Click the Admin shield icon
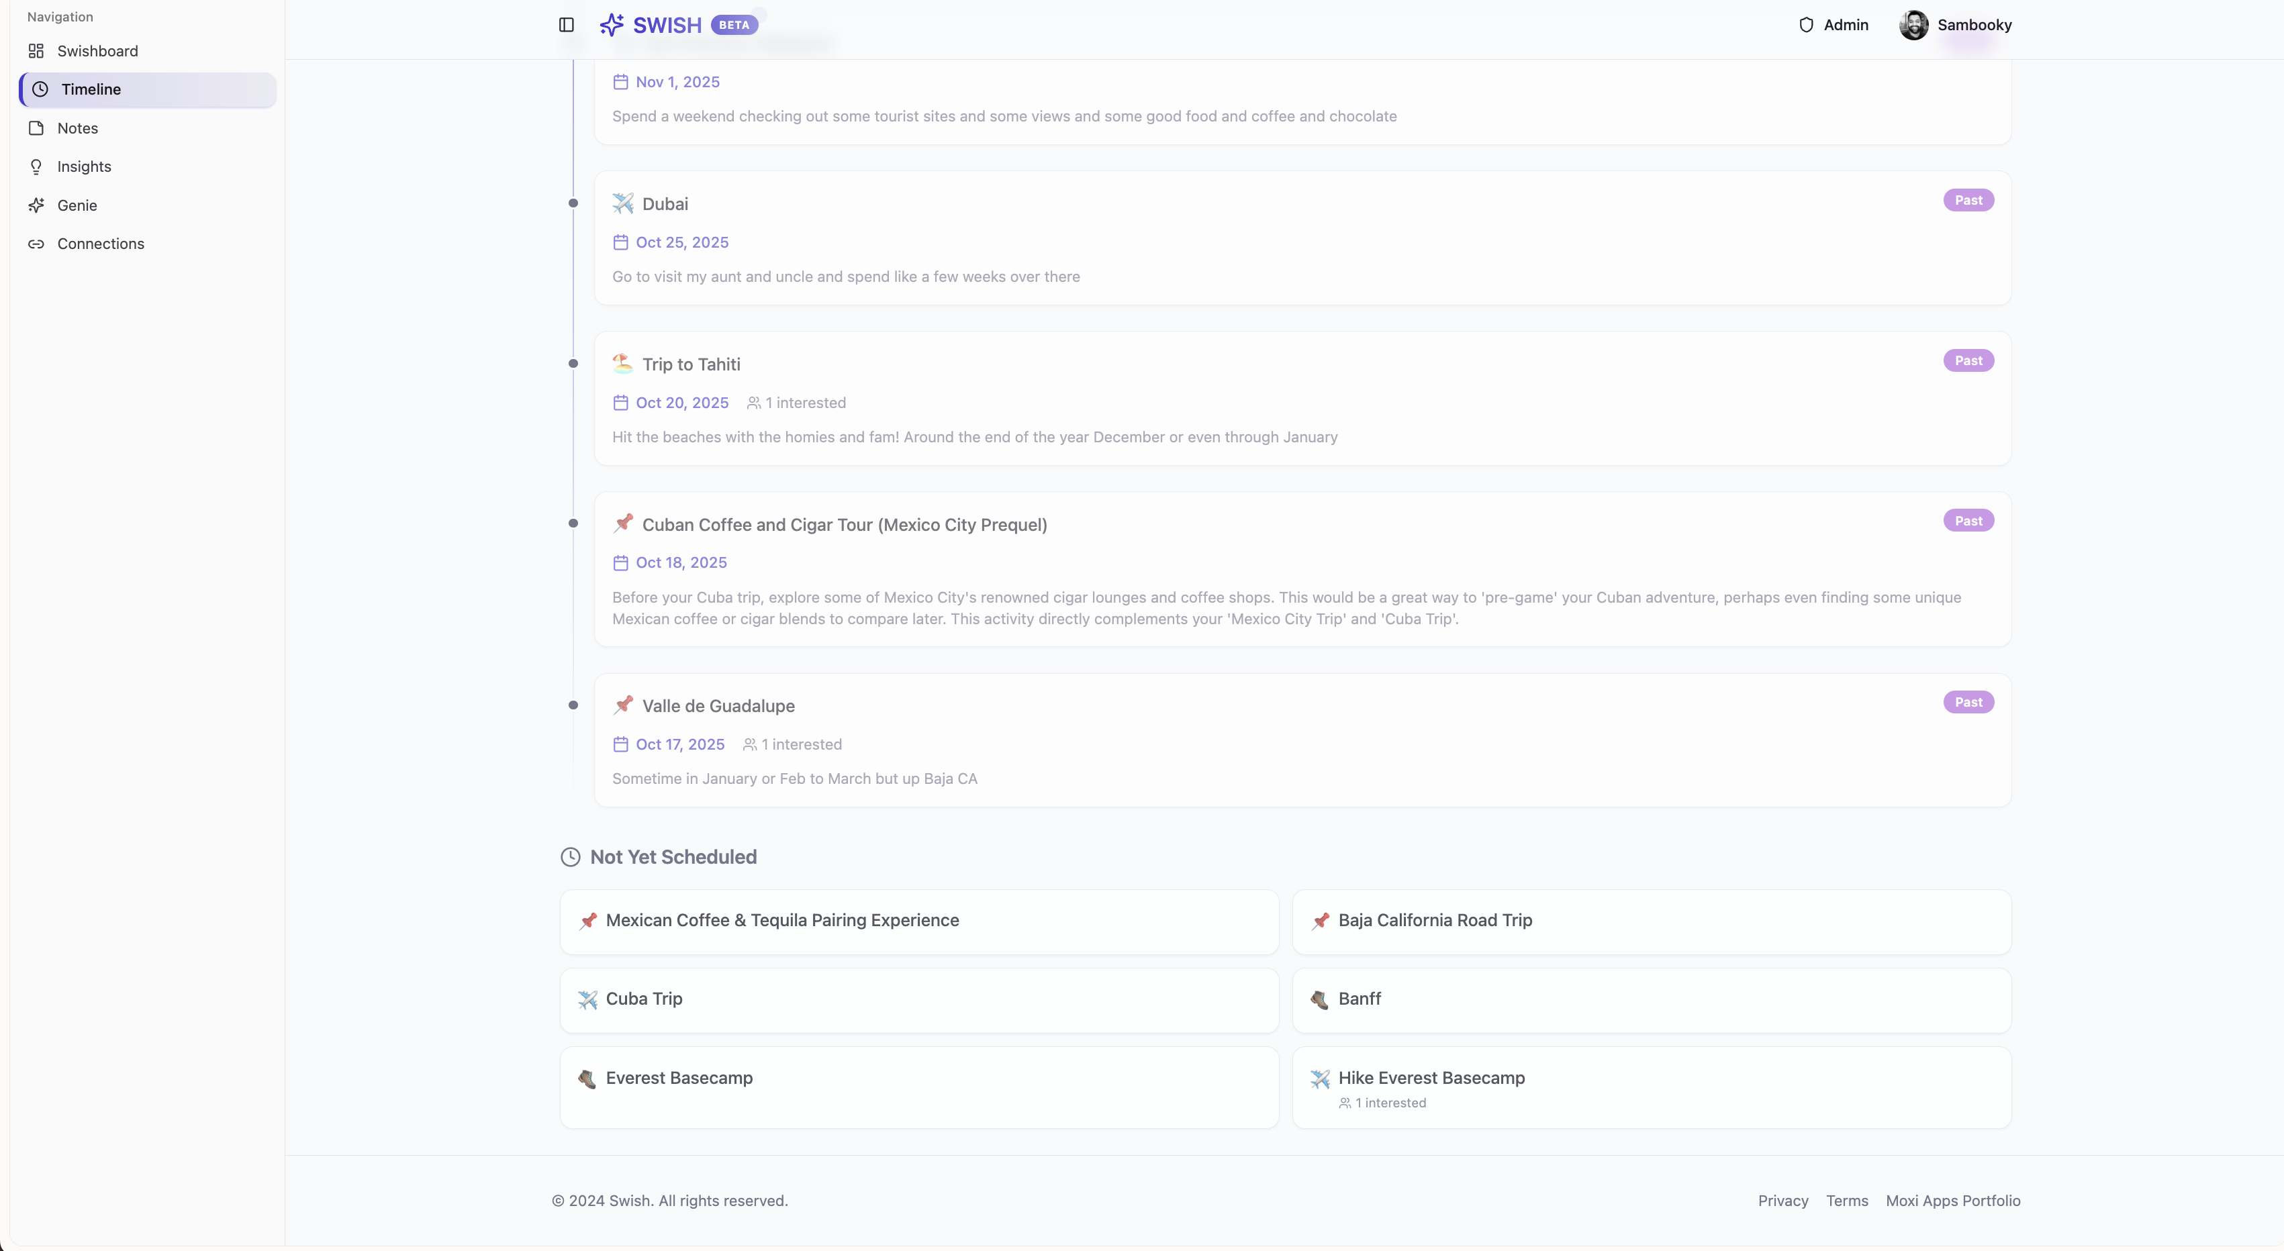2284x1251 pixels. point(1806,25)
